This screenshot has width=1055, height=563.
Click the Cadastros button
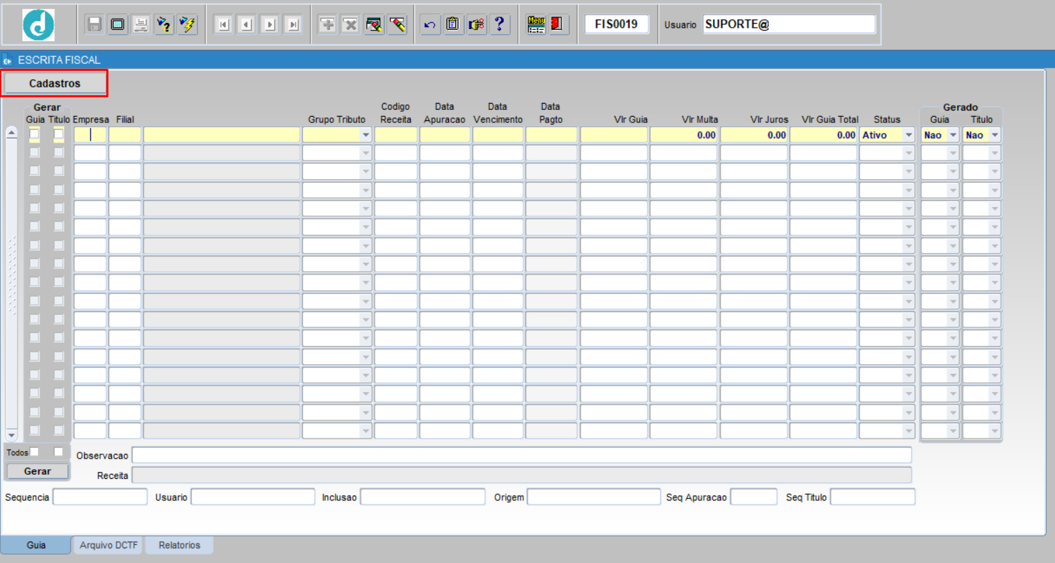pyautogui.click(x=55, y=83)
